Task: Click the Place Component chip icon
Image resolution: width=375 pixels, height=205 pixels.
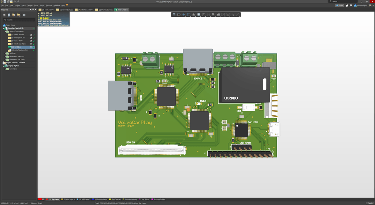Action: tap(198, 15)
